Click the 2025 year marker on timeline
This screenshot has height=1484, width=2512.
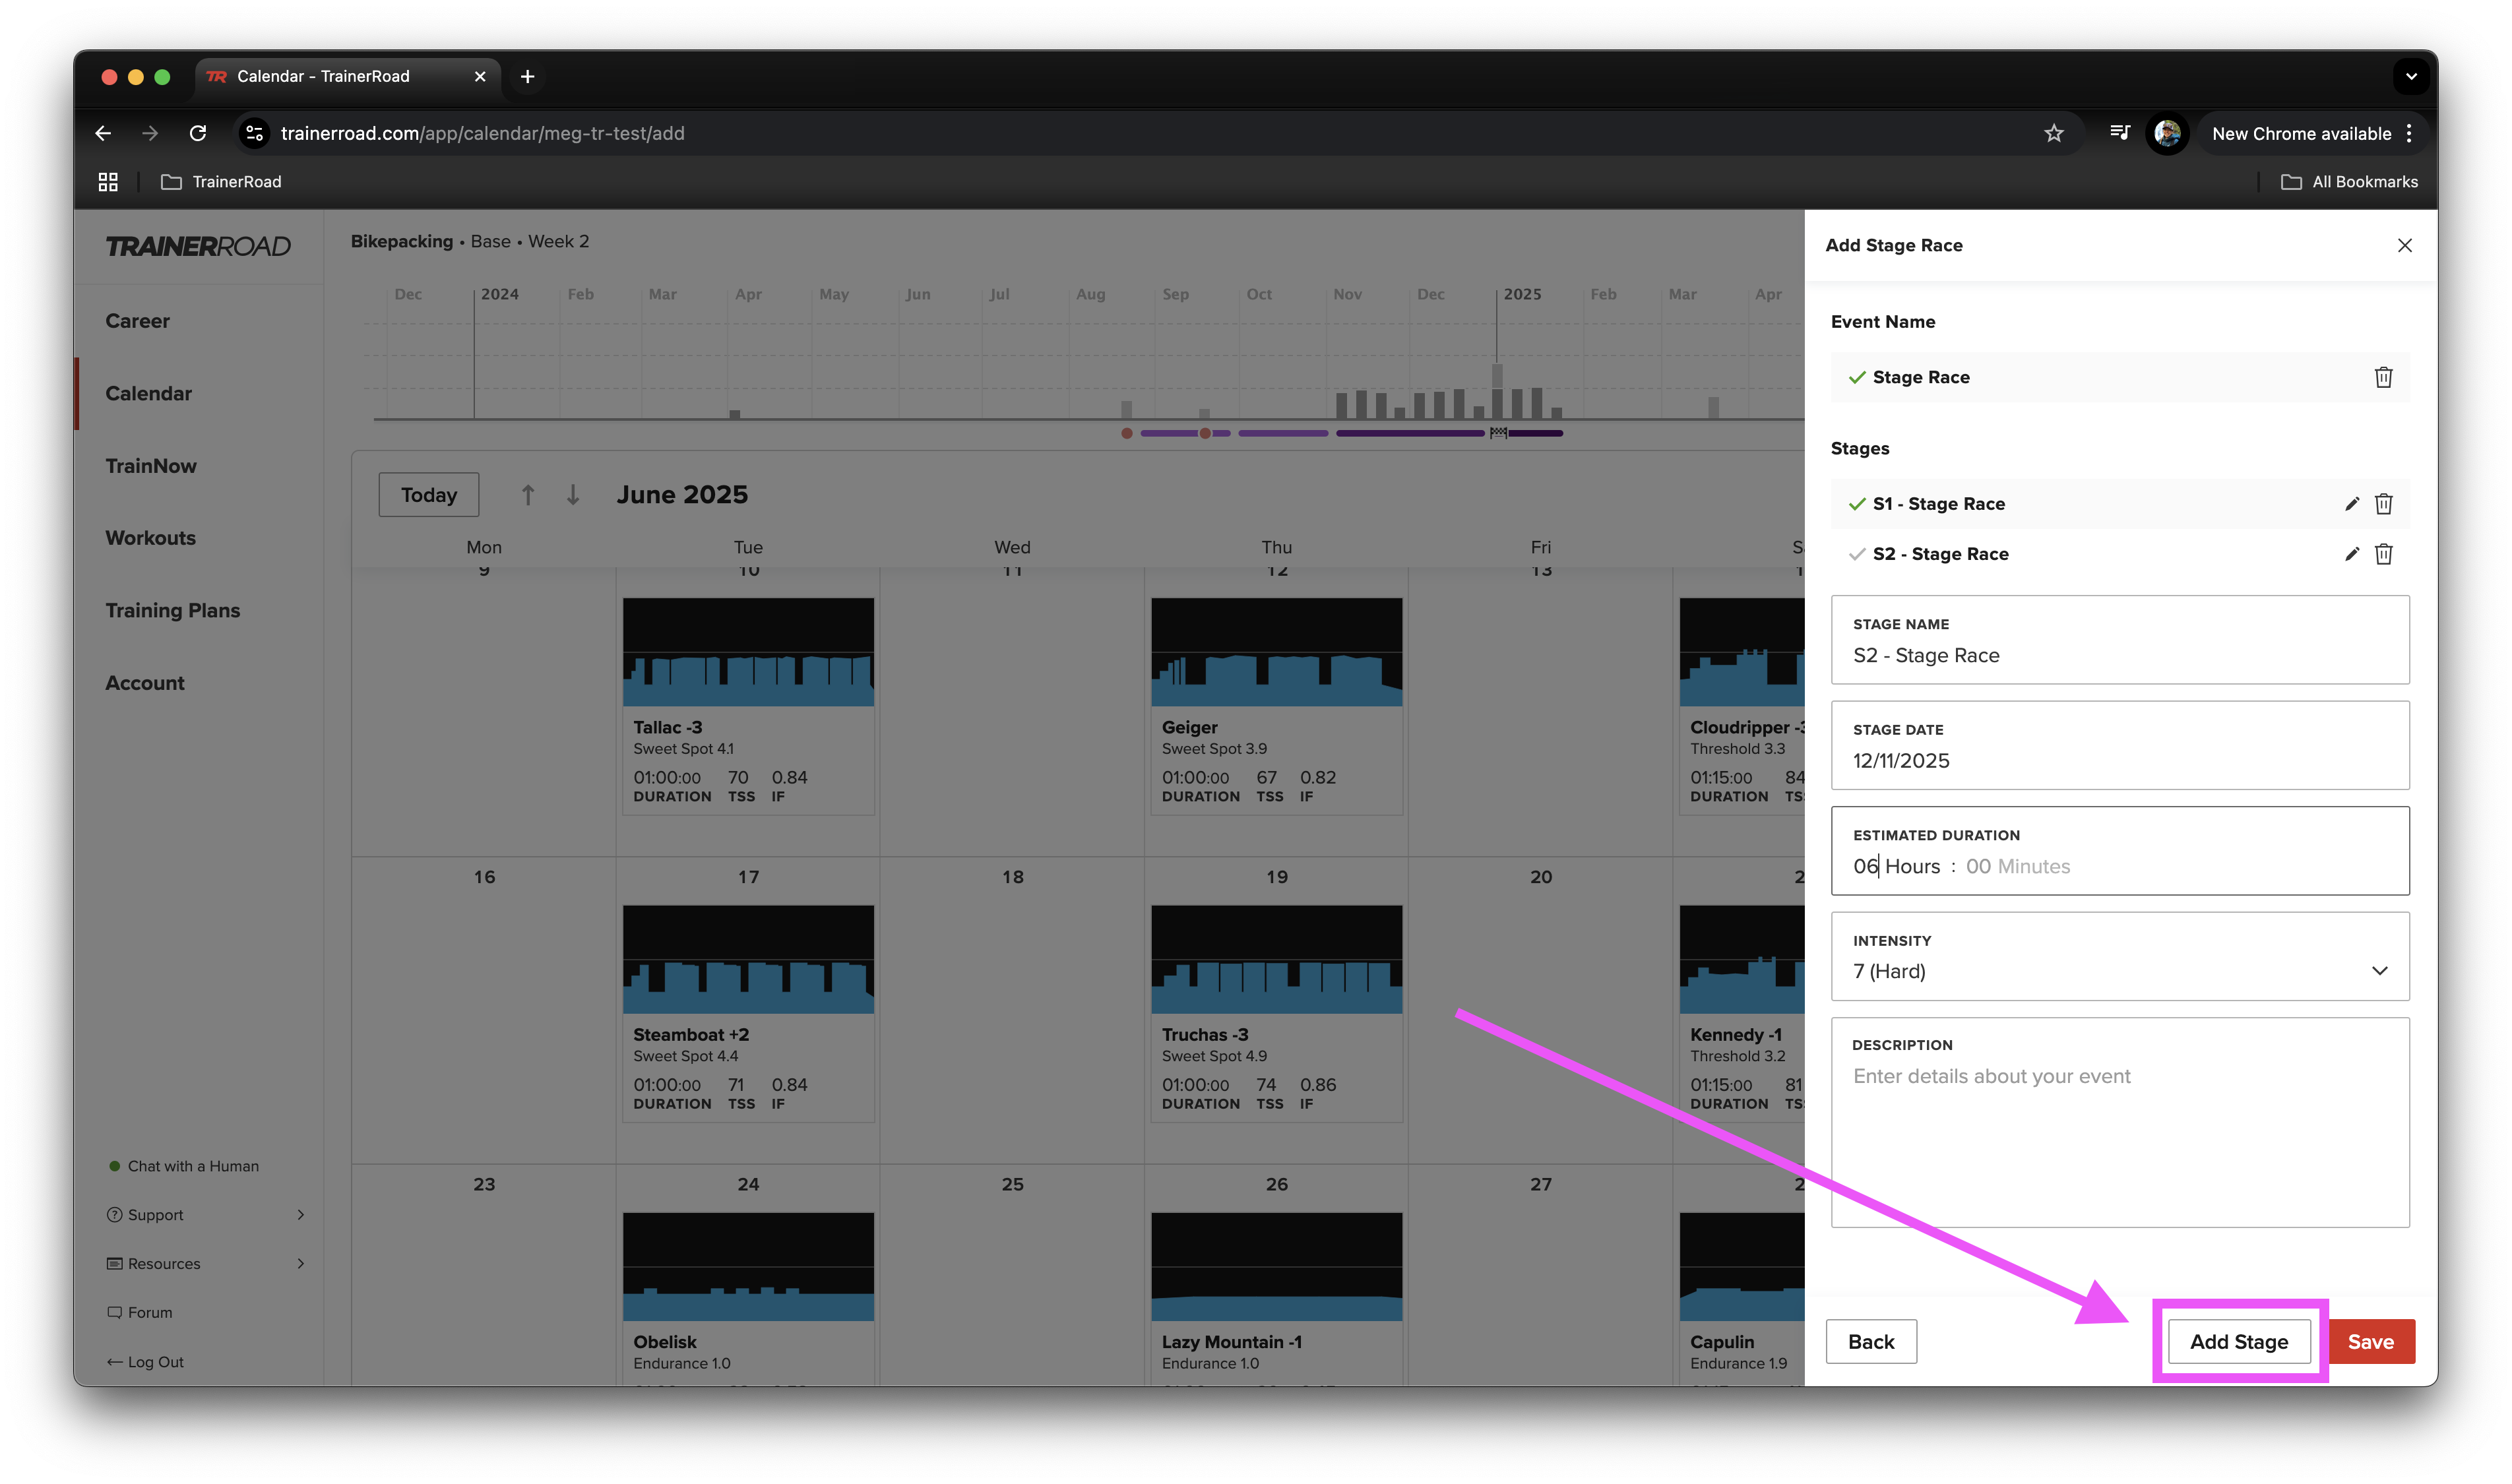tap(1522, 294)
